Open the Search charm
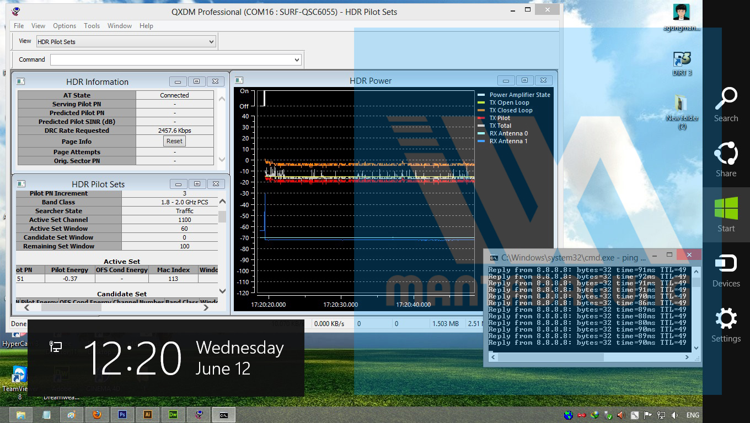The width and height of the screenshot is (750, 423). [726, 105]
